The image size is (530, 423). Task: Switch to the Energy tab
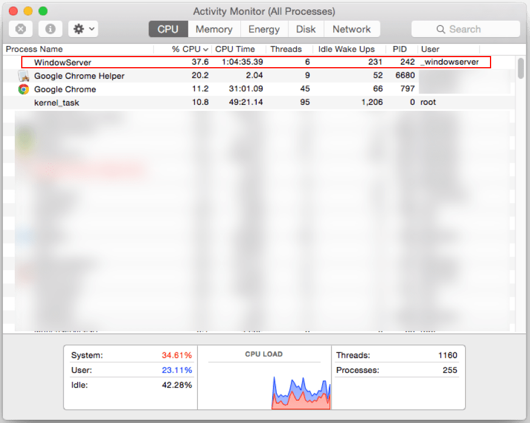[x=264, y=29]
